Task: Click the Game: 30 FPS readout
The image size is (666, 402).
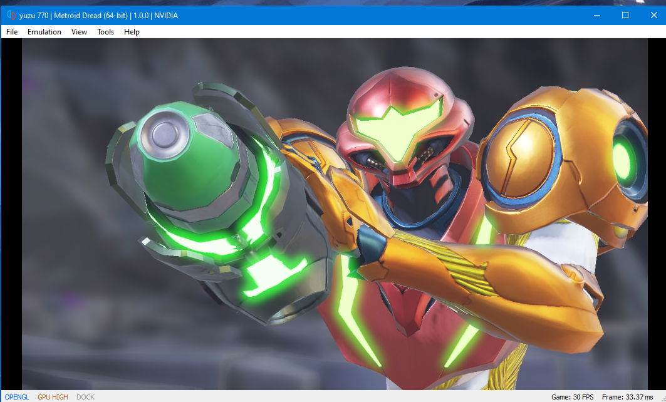Action: tap(572, 397)
